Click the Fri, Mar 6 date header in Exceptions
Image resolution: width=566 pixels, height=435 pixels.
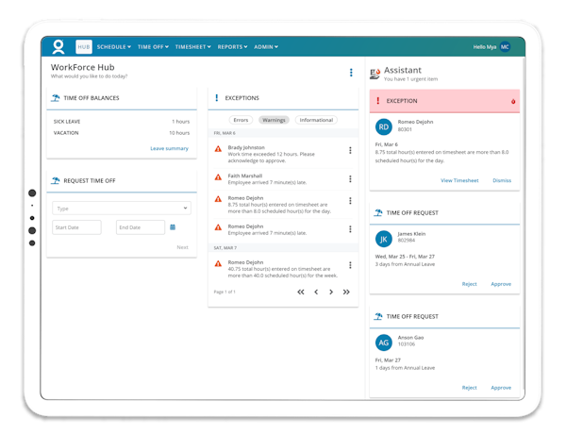point(283,133)
